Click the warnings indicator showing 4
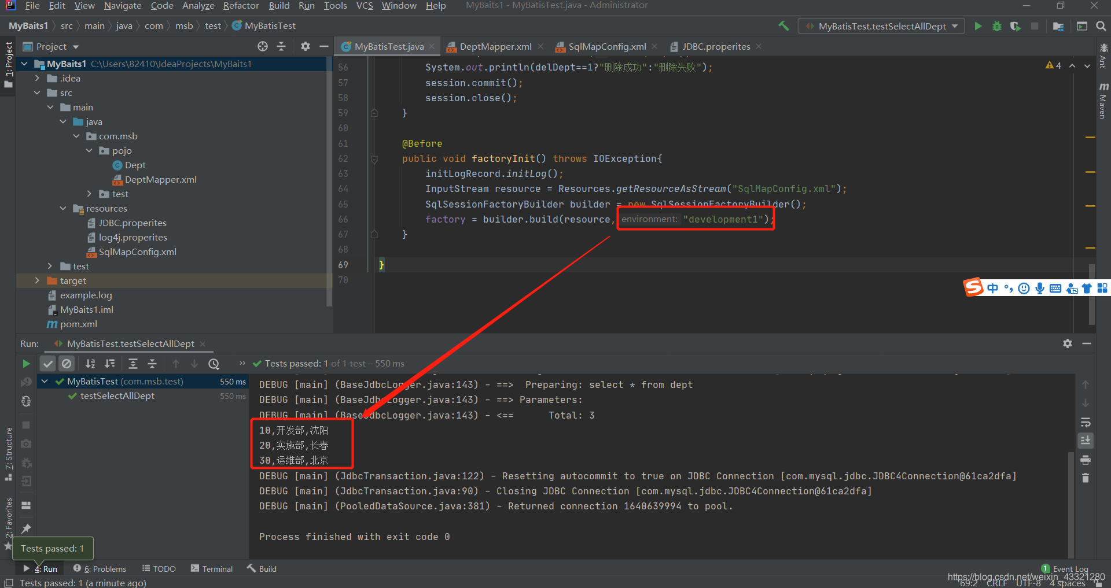This screenshot has width=1111, height=588. (1053, 65)
